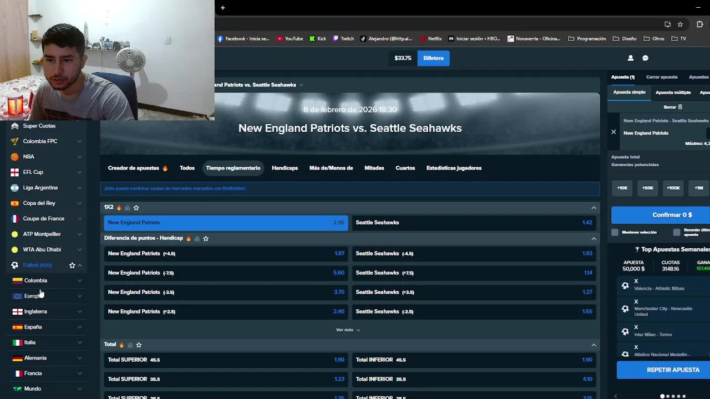Add +50K to the stake
Image resolution: width=710 pixels, height=399 pixels.
(x=648, y=188)
